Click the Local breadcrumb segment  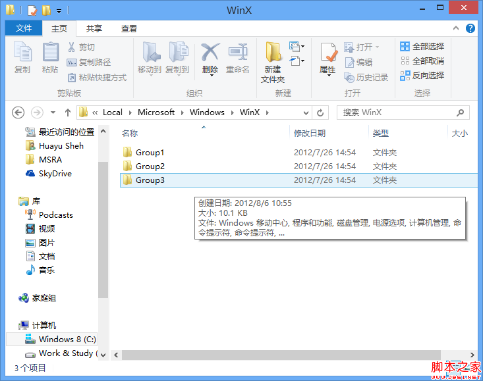click(113, 113)
